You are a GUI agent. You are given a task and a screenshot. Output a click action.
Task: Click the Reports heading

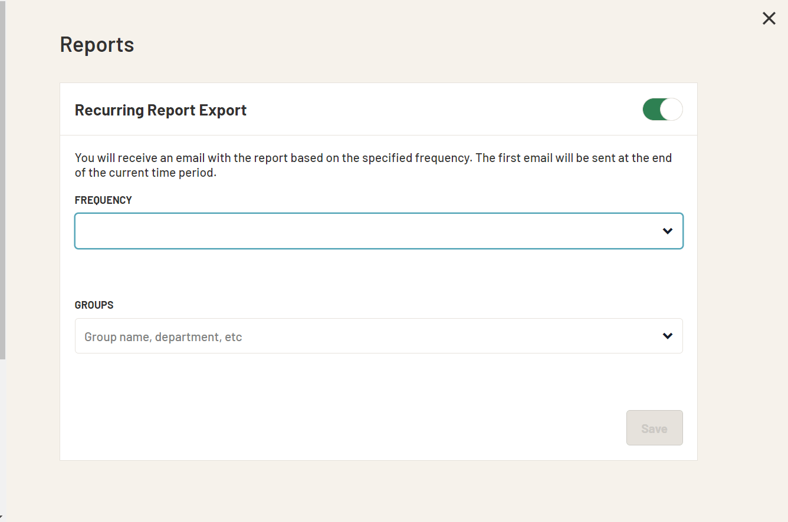point(96,44)
